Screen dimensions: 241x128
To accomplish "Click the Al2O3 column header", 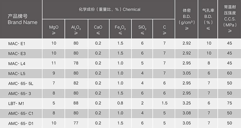I will click(x=76, y=29).
